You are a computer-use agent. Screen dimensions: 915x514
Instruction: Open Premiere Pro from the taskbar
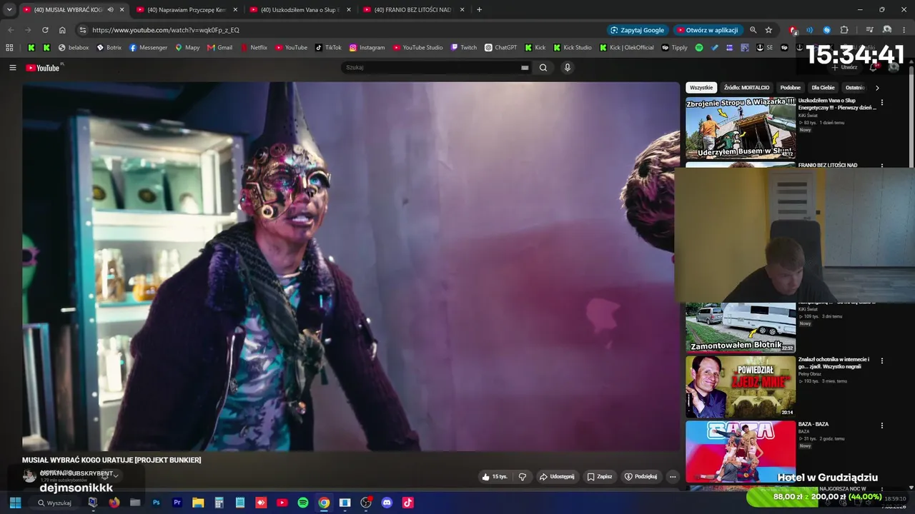point(177,503)
